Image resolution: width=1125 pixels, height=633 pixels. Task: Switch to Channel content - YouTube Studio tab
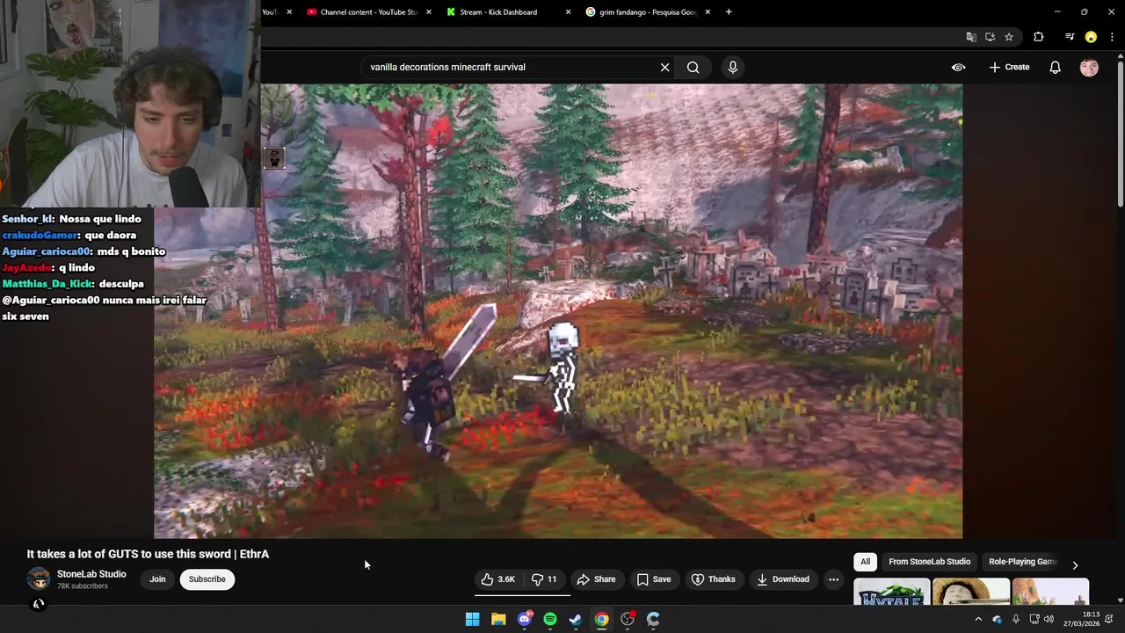point(368,12)
